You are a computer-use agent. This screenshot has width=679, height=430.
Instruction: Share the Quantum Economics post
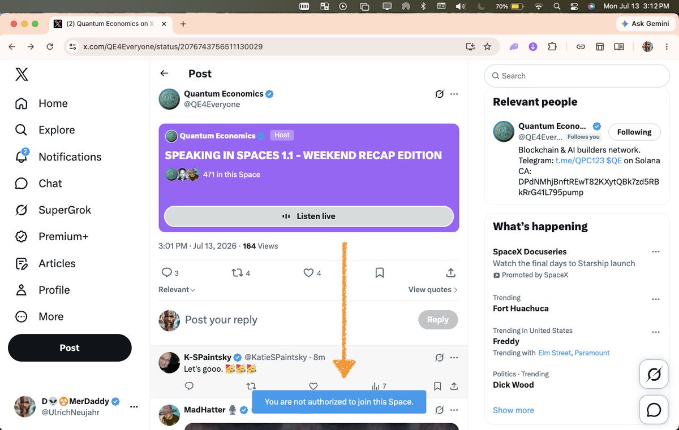(451, 273)
